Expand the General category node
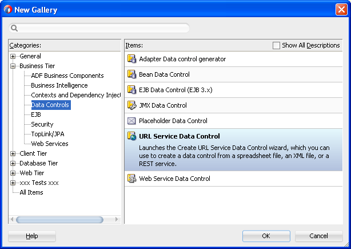351x249 pixels. [x=13, y=56]
